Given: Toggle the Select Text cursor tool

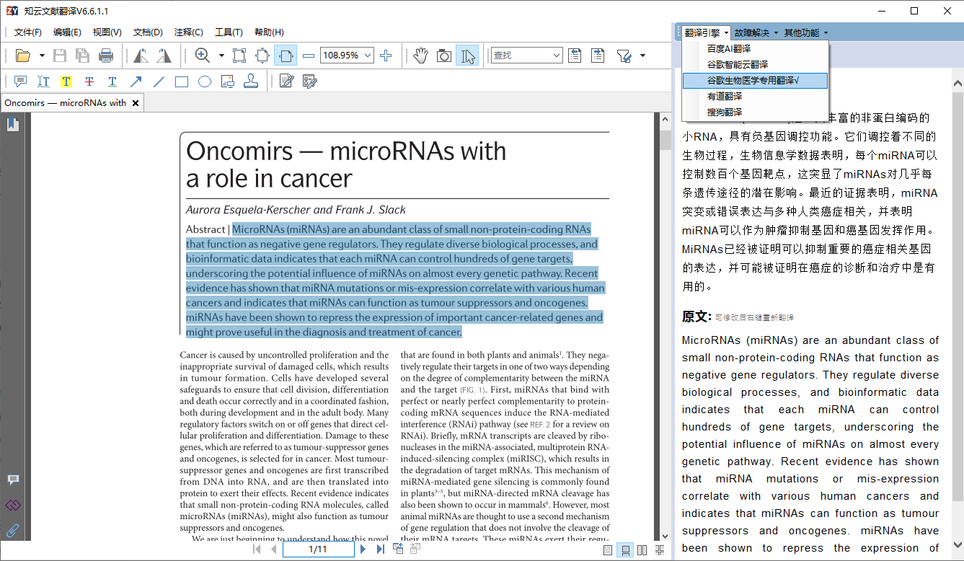Looking at the screenshot, I should coord(467,56).
